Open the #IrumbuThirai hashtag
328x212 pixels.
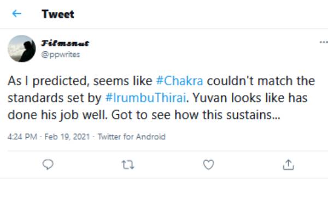[x=145, y=98]
